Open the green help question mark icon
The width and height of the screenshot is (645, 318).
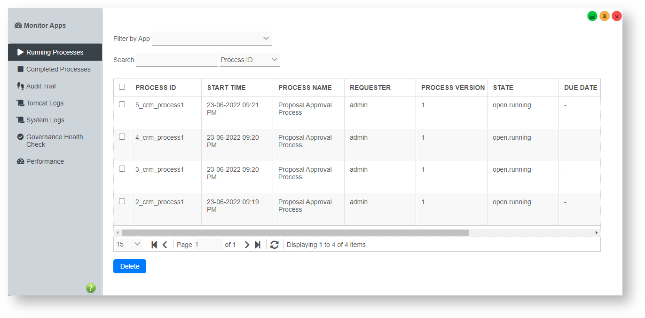[x=91, y=288]
